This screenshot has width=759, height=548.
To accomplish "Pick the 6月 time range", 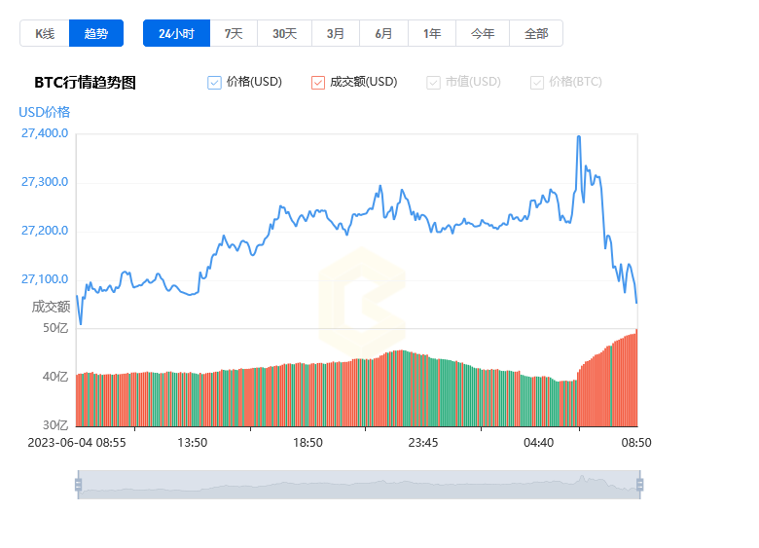I will (x=383, y=33).
